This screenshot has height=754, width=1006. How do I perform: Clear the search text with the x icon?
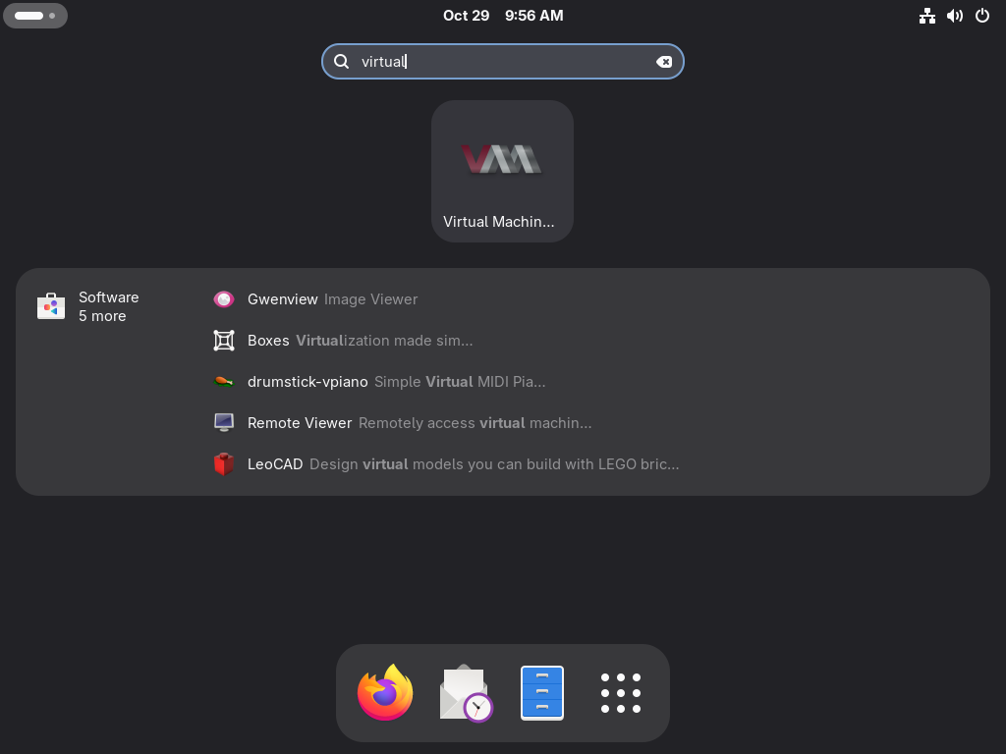point(665,61)
